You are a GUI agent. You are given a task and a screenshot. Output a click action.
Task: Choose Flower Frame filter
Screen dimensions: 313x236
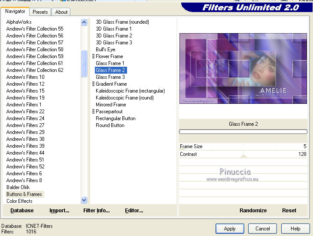pyautogui.click(x=109, y=56)
